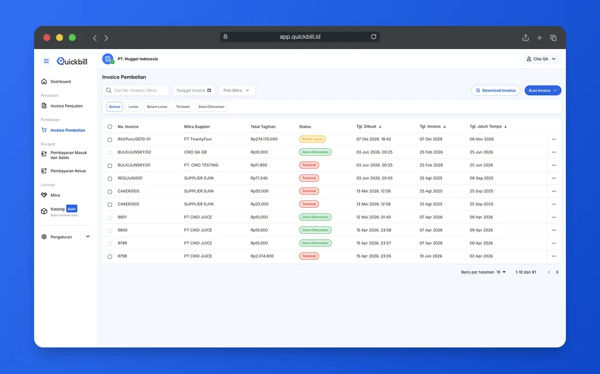Viewport: 600px width, 374px height.
Task: Check the 9798 invoice row checkbox
Action: [110, 256]
